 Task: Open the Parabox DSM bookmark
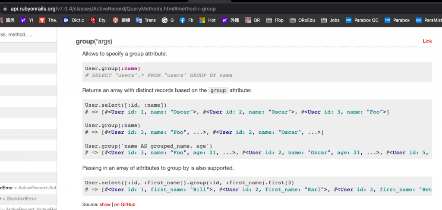(x=397, y=20)
